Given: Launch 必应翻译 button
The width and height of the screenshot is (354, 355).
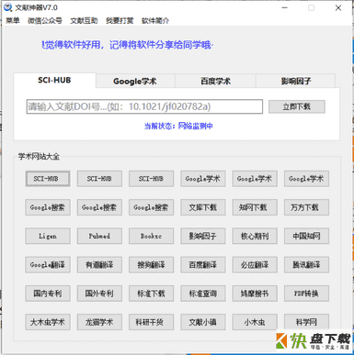Looking at the screenshot, I should click(255, 265).
